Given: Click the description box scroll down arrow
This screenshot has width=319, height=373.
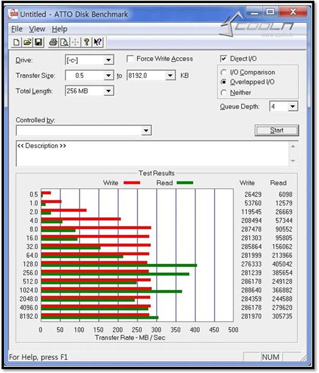Looking at the screenshot, I should [293, 161].
